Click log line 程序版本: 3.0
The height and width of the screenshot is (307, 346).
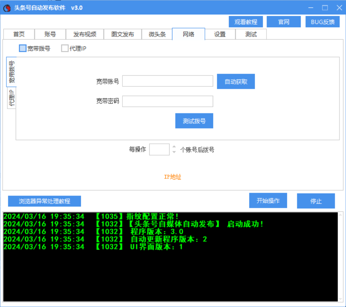[x=93, y=231]
